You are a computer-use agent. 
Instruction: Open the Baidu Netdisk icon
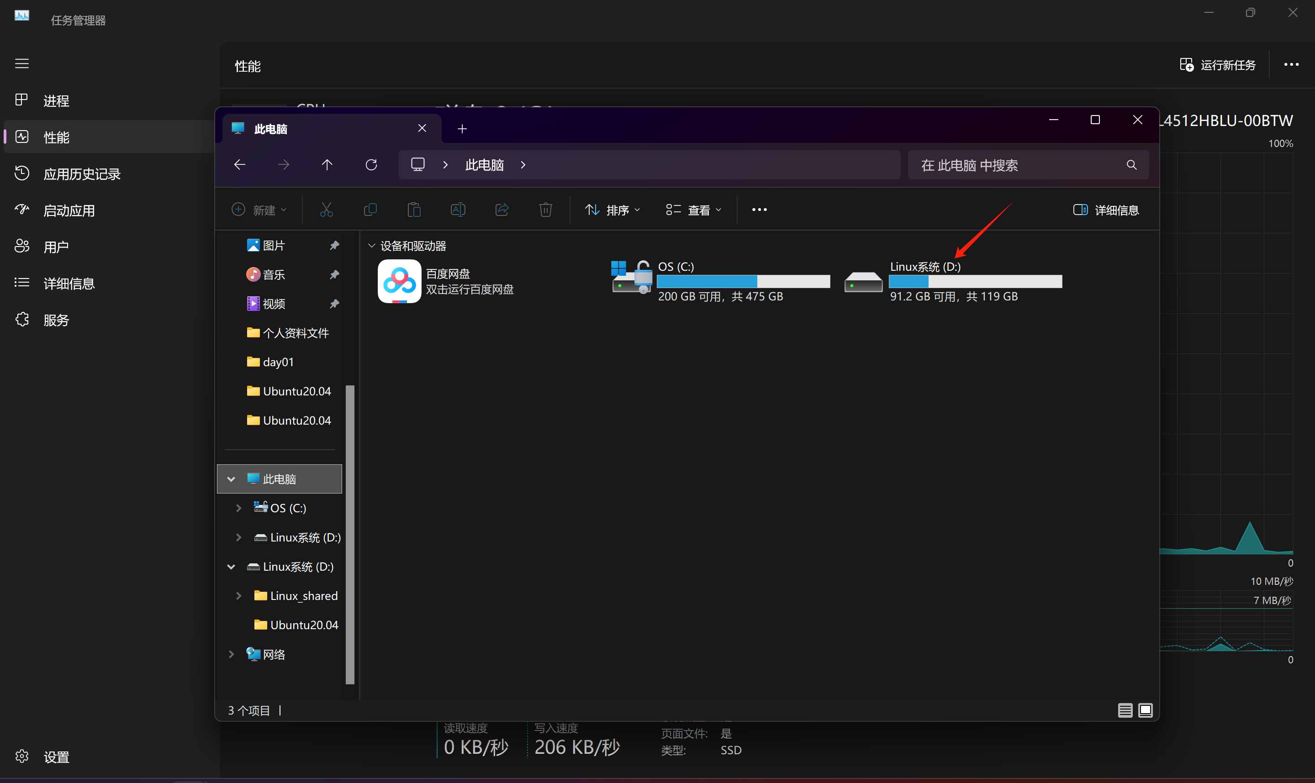(x=399, y=281)
